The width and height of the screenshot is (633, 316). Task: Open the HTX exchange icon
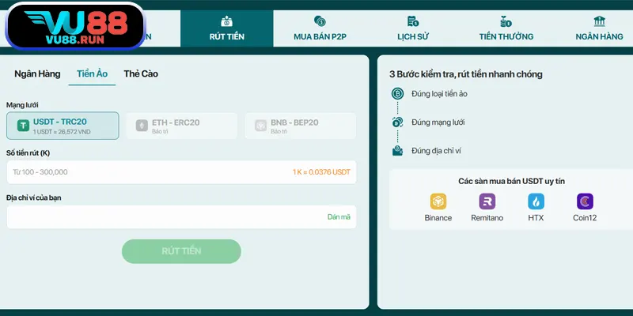[536, 201]
